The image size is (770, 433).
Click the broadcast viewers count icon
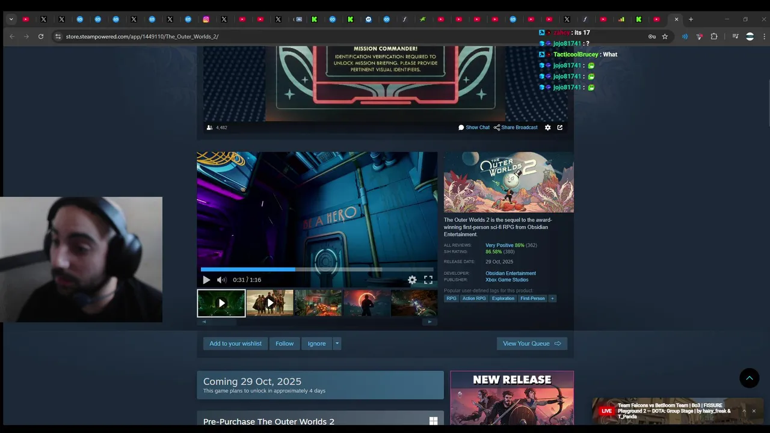209,127
